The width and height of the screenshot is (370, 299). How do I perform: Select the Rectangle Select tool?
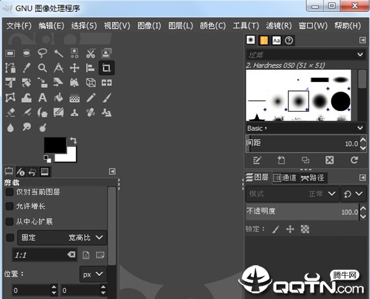(x=10, y=53)
